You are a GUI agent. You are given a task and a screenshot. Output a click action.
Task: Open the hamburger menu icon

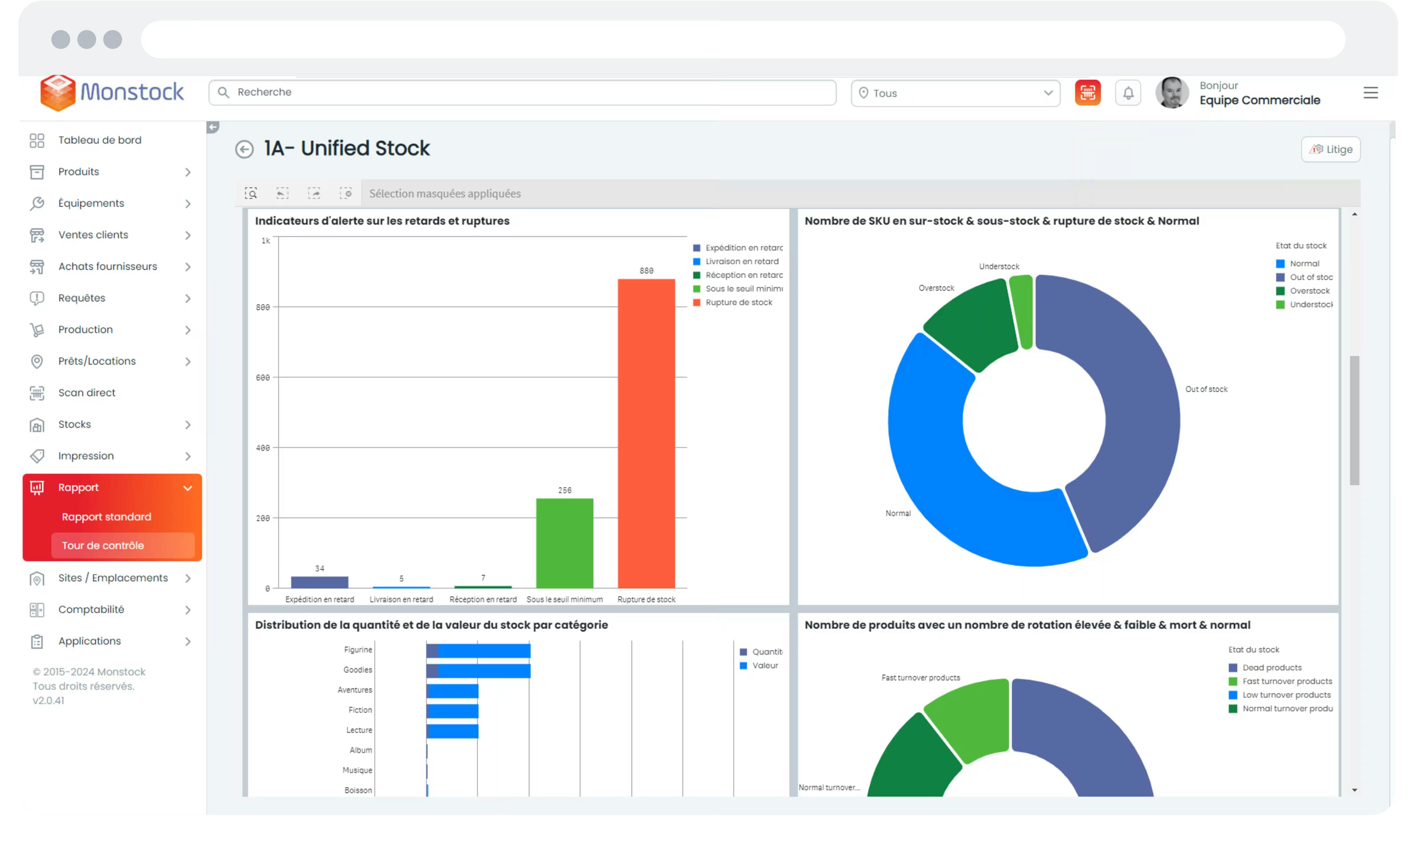tap(1370, 93)
